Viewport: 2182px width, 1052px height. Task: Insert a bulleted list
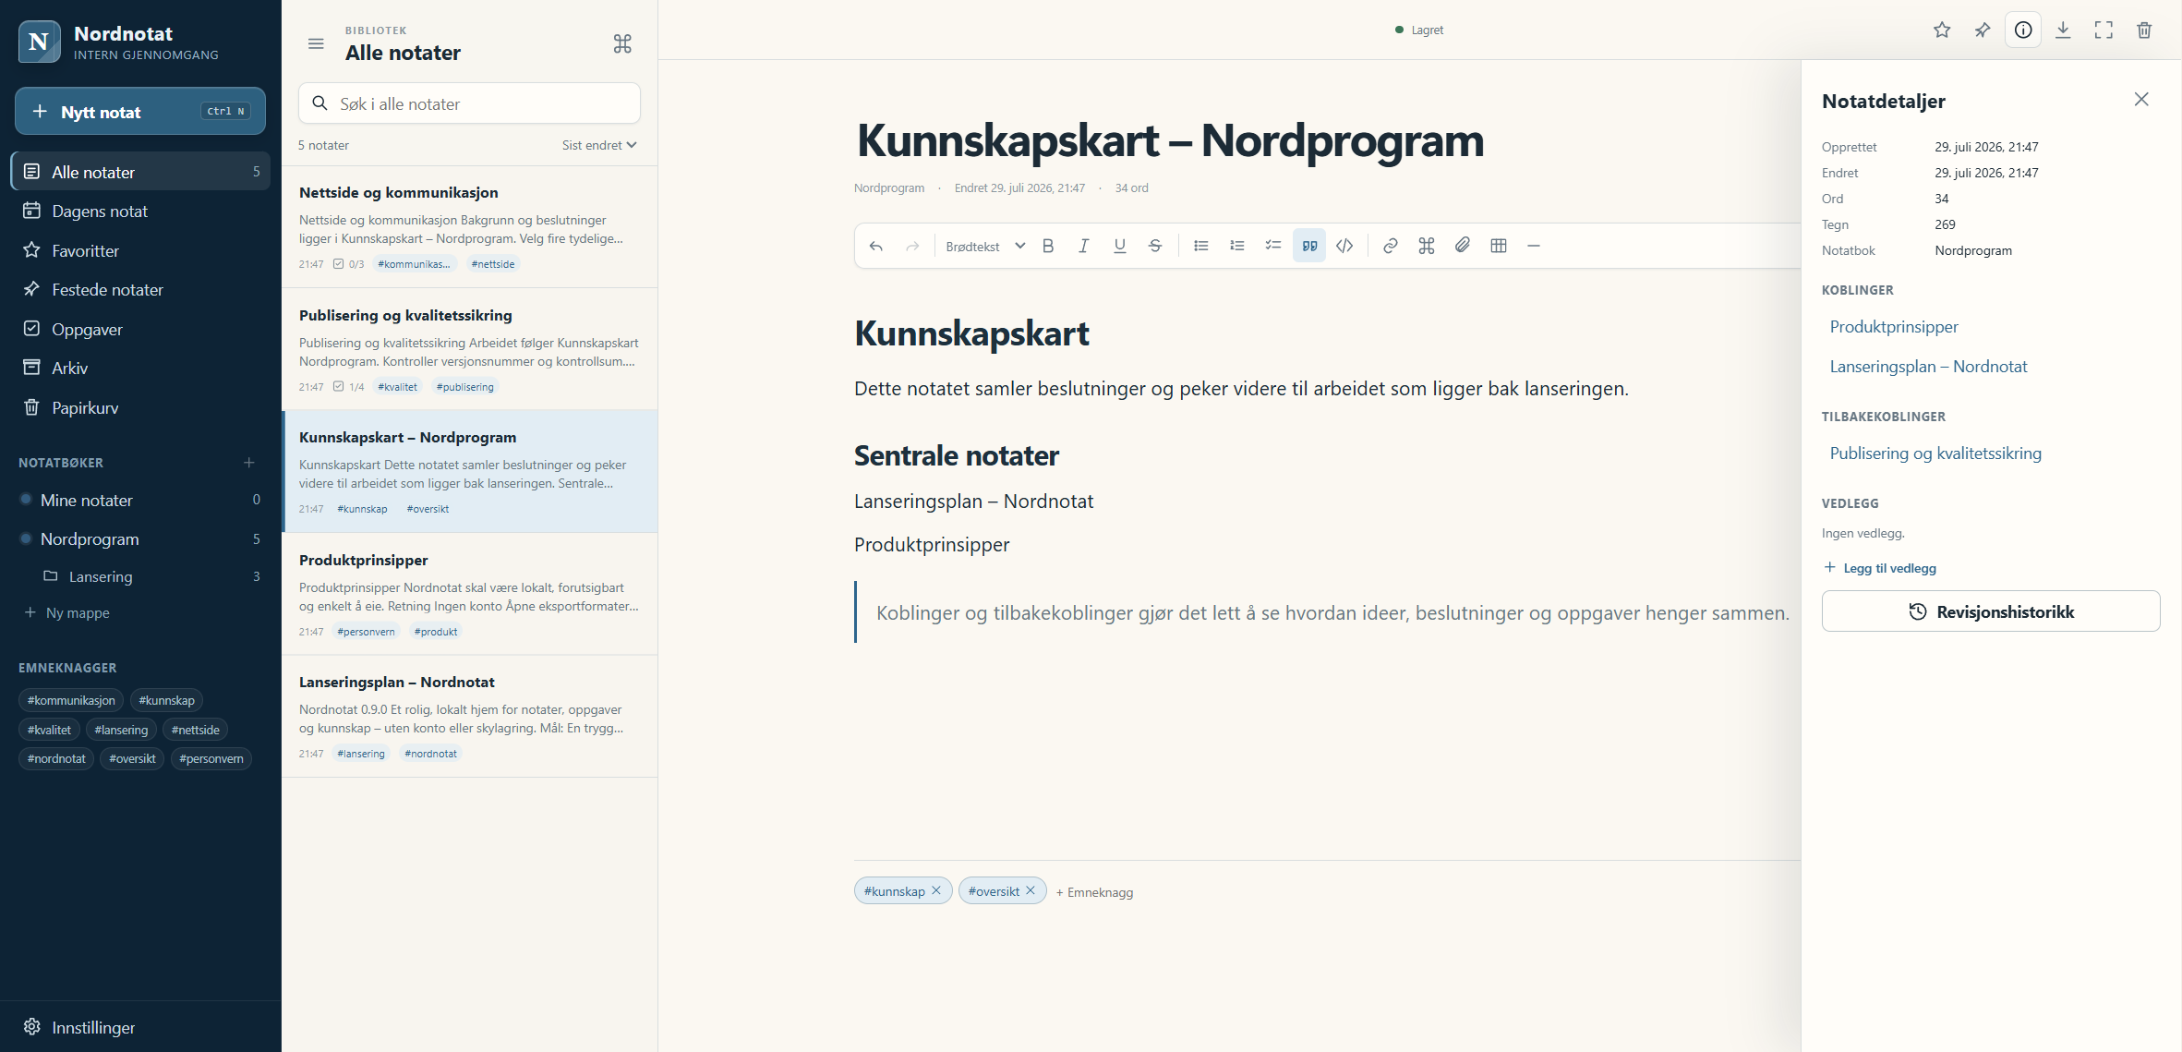(x=1201, y=246)
